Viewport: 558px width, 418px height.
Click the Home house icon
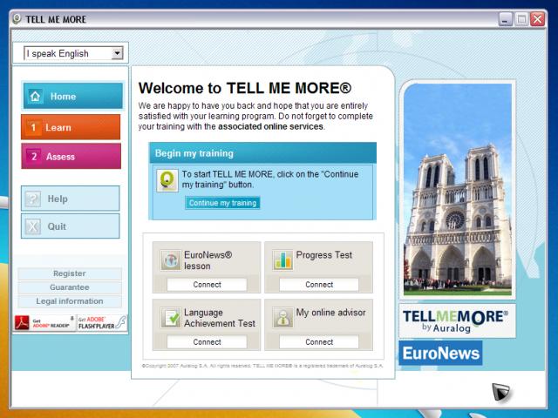point(35,97)
